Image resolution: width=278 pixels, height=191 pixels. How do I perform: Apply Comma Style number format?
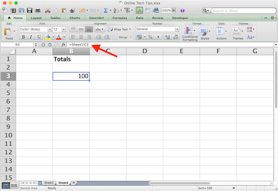pyautogui.click(x=158, y=37)
